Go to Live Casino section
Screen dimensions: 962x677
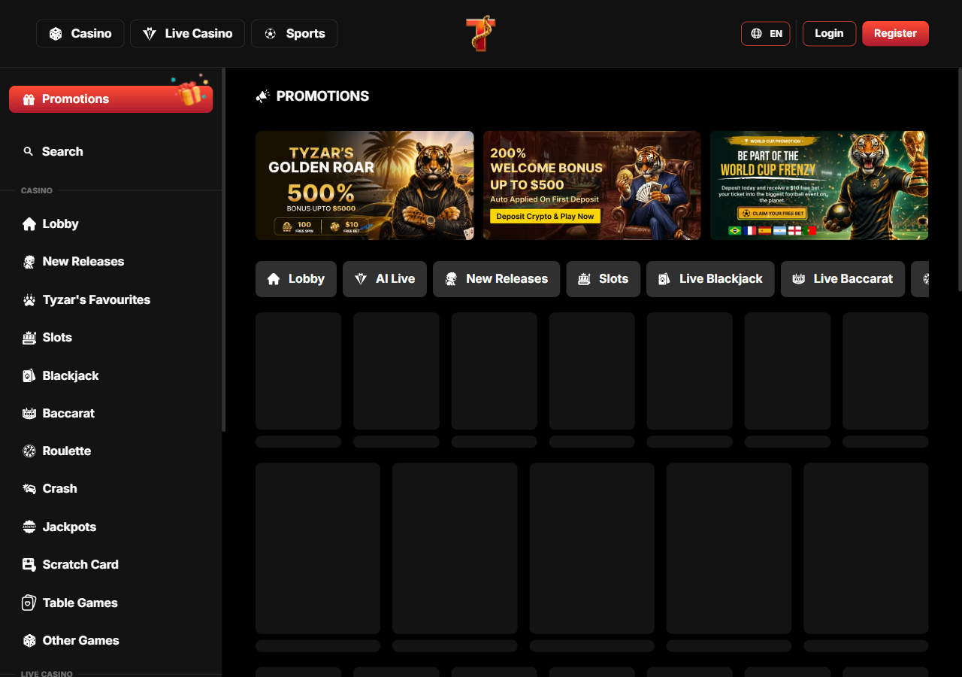(187, 34)
